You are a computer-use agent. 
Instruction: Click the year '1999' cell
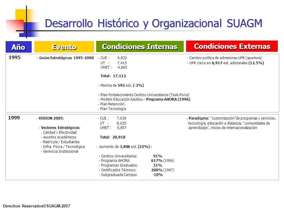coord(14,118)
